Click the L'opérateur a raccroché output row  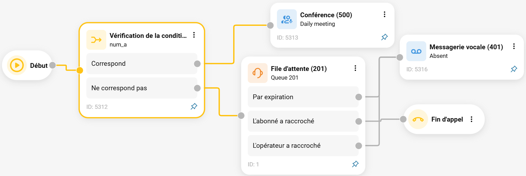[303, 145]
